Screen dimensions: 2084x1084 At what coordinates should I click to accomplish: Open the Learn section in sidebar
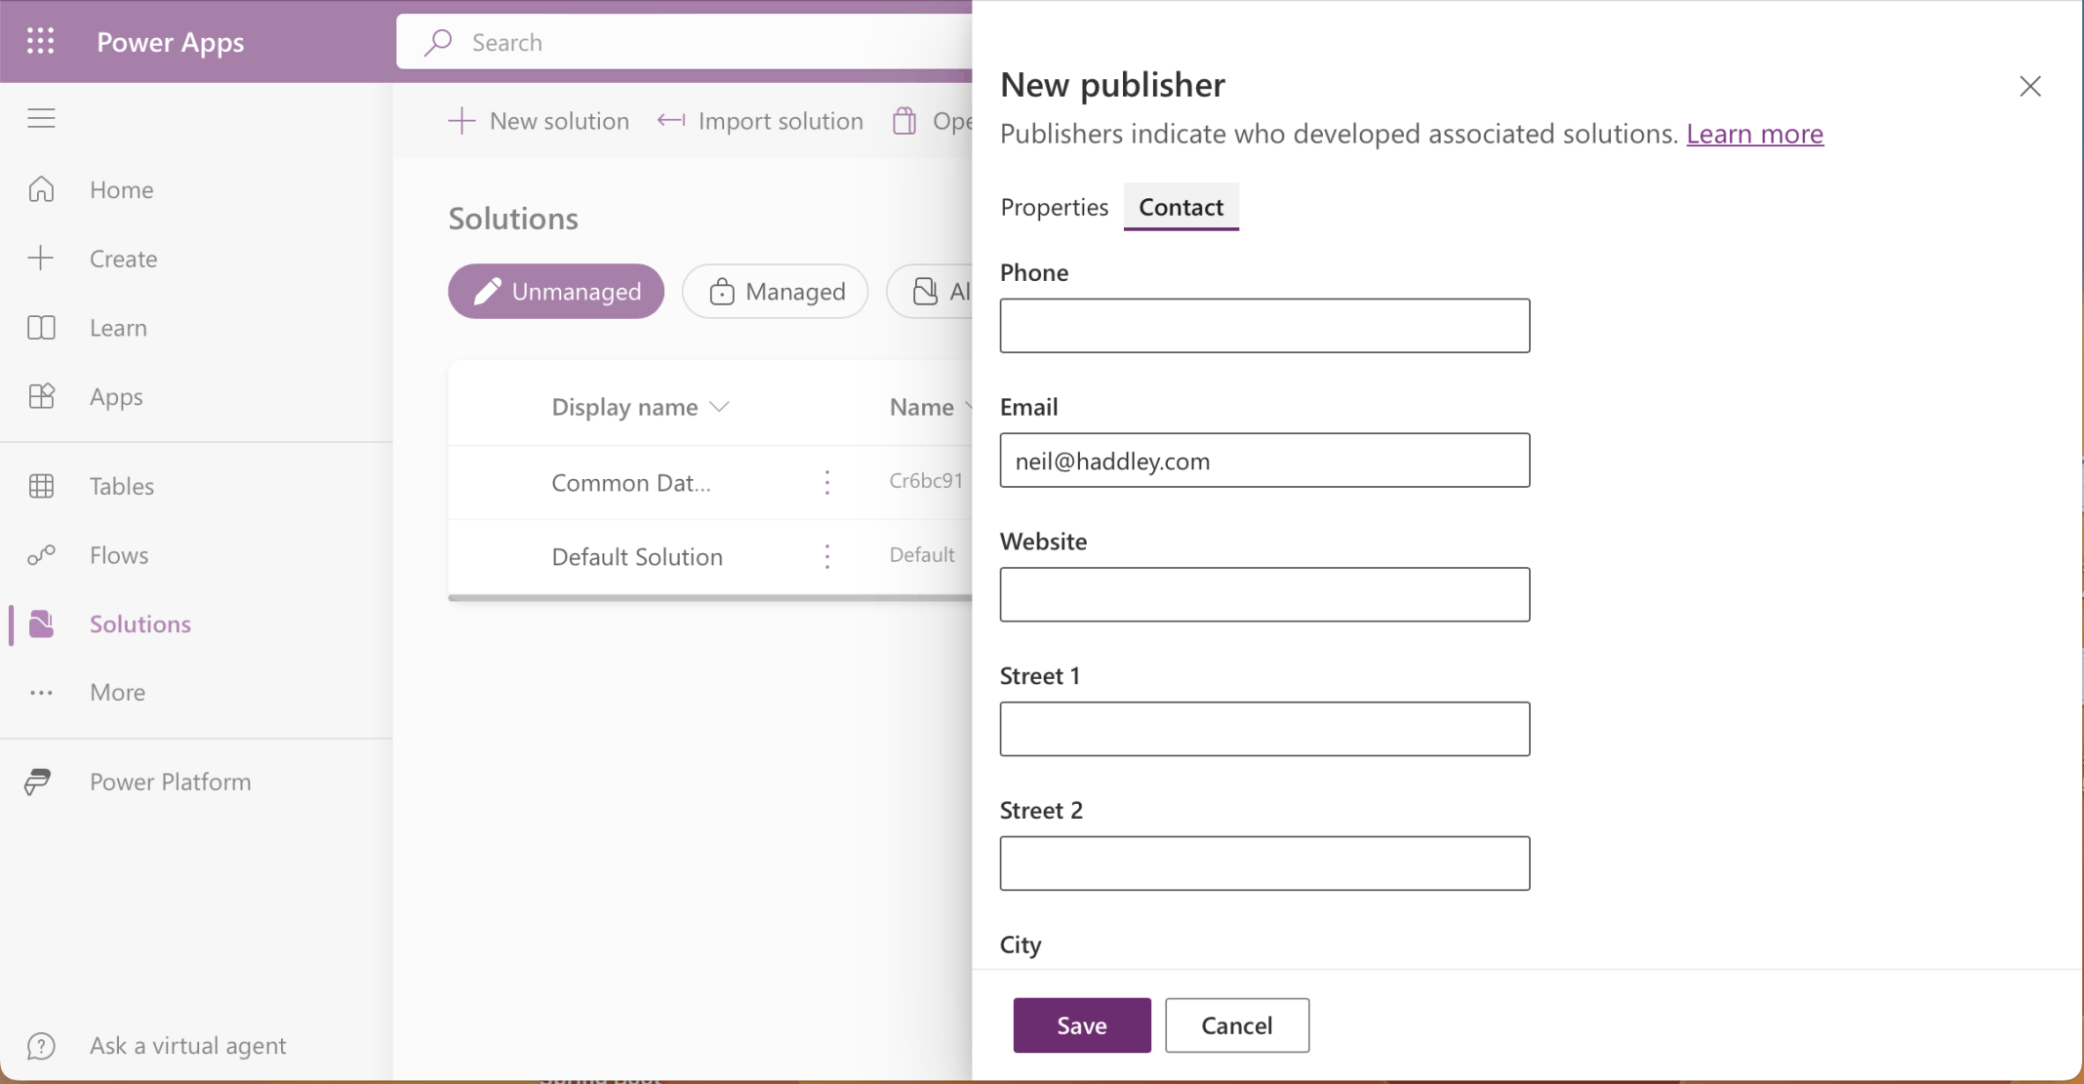[x=118, y=328]
